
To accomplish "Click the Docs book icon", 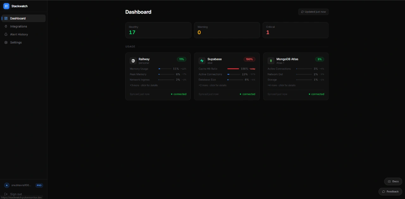I will [x=389, y=181].
